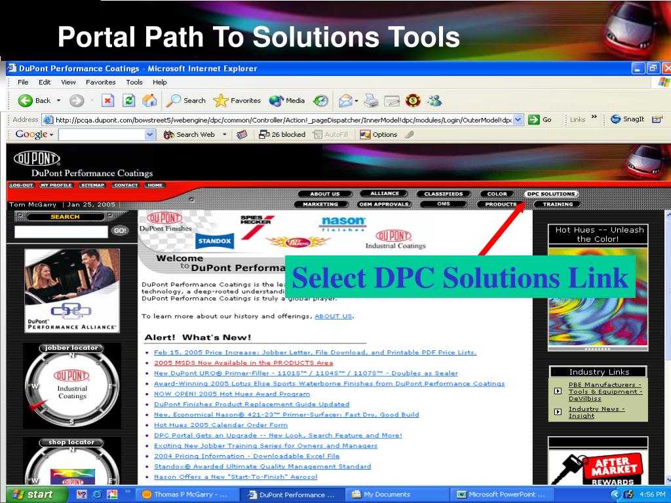671x503 pixels.
Task: Click the Google toolbar news icon
Action: click(x=242, y=135)
